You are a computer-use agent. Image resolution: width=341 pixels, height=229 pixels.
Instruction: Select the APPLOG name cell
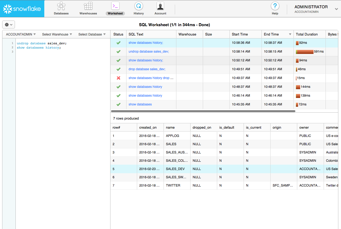[x=177, y=136]
